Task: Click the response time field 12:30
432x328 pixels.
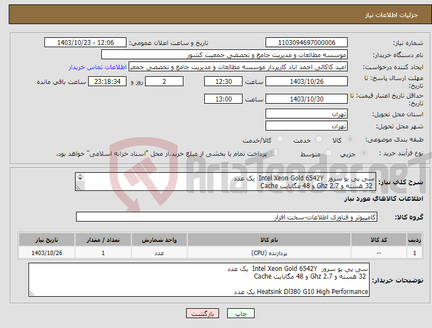Action: [x=223, y=81]
